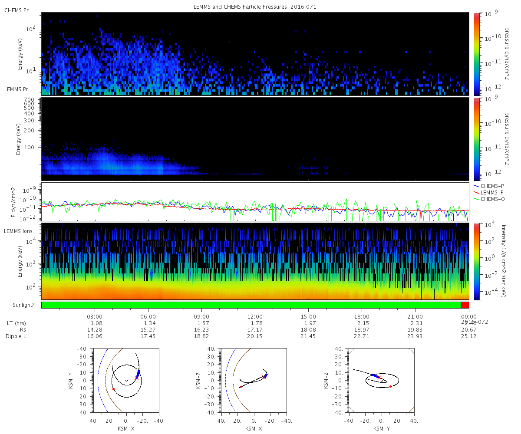521x434 pixels.
Task: Click the KSM-Y versus KSM-Z orbit plot
Action: (x=382, y=380)
